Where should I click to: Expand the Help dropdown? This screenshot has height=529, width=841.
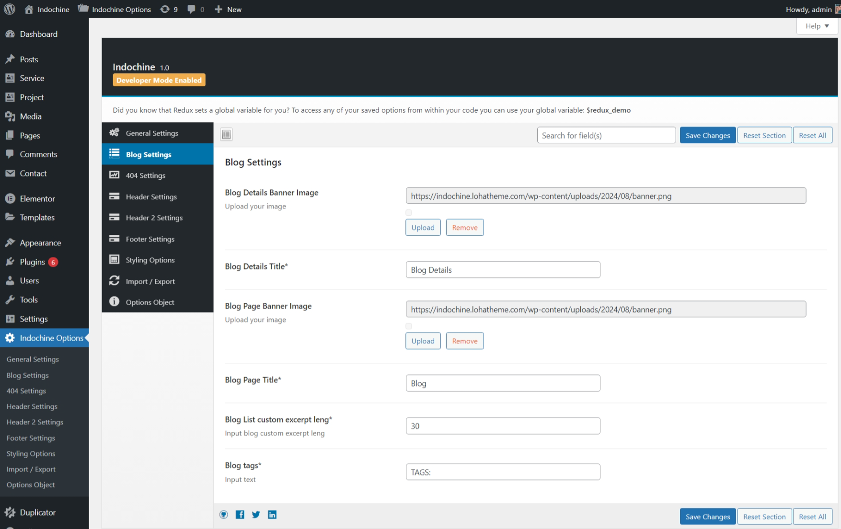[817, 26]
